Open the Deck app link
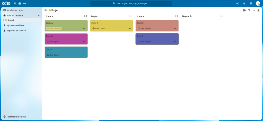This screenshot has width=263, height=121. pos(22,3)
